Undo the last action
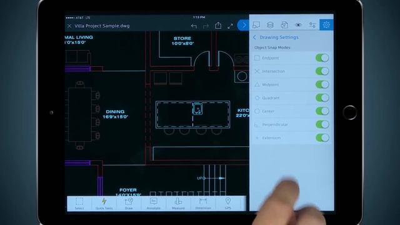Viewport: 400px width, 225px height. (x=194, y=26)
